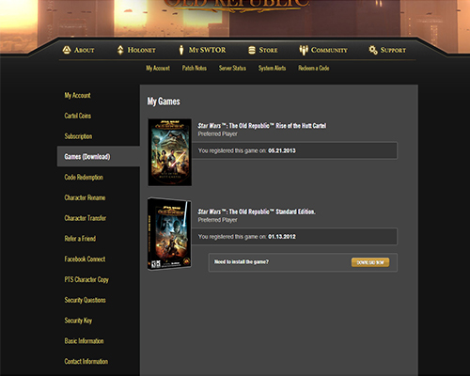Go to Character Transfer sidebar item
The height and width of the screenshot is (376, 470).
(x=86, y=218)
